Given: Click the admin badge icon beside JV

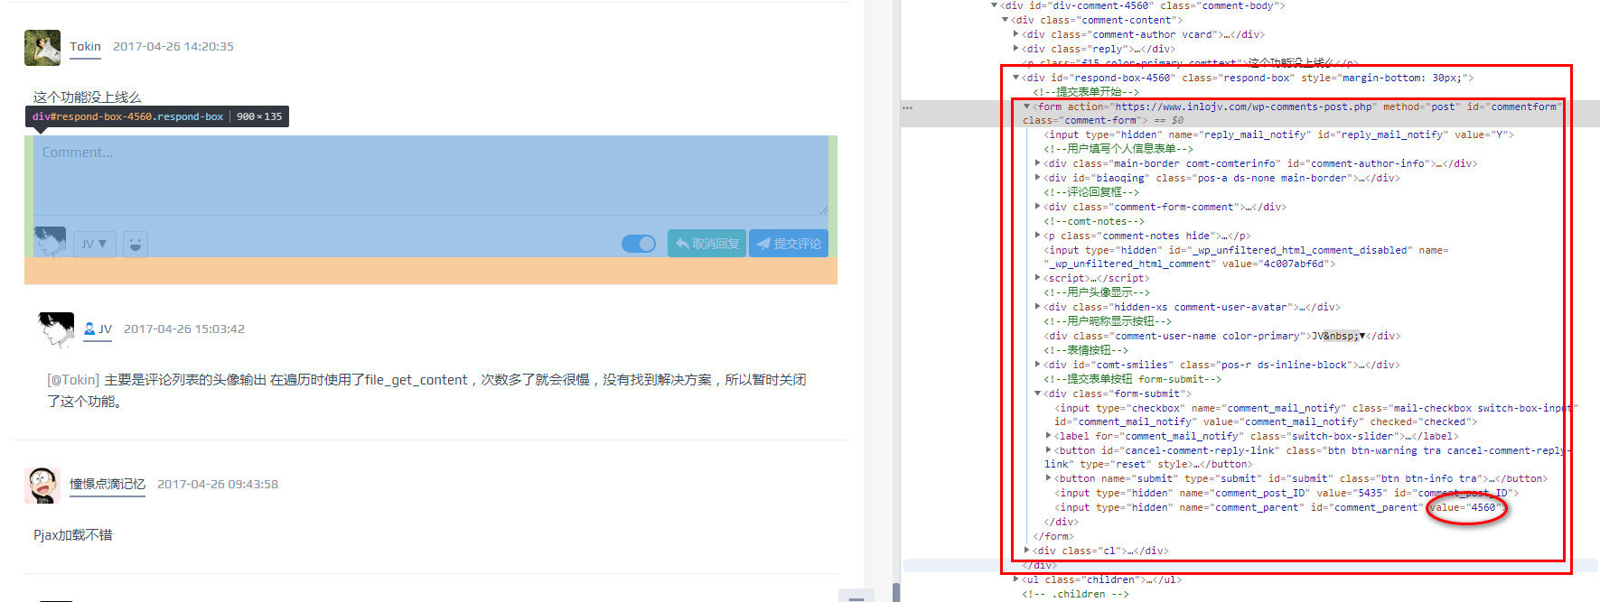Looking at the screenshot, I should tap(89, 329).
